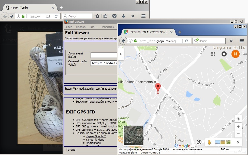The width and height of the screenshot is (248, 155).
Task: Click the Tumblr photo of the skeleton bag
Action: coord(40,88)
